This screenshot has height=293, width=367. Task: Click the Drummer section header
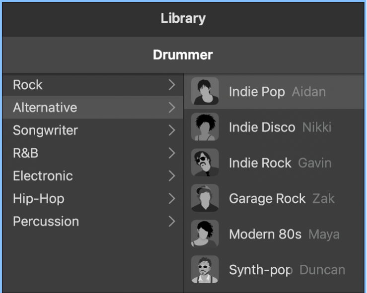point(183,55)
